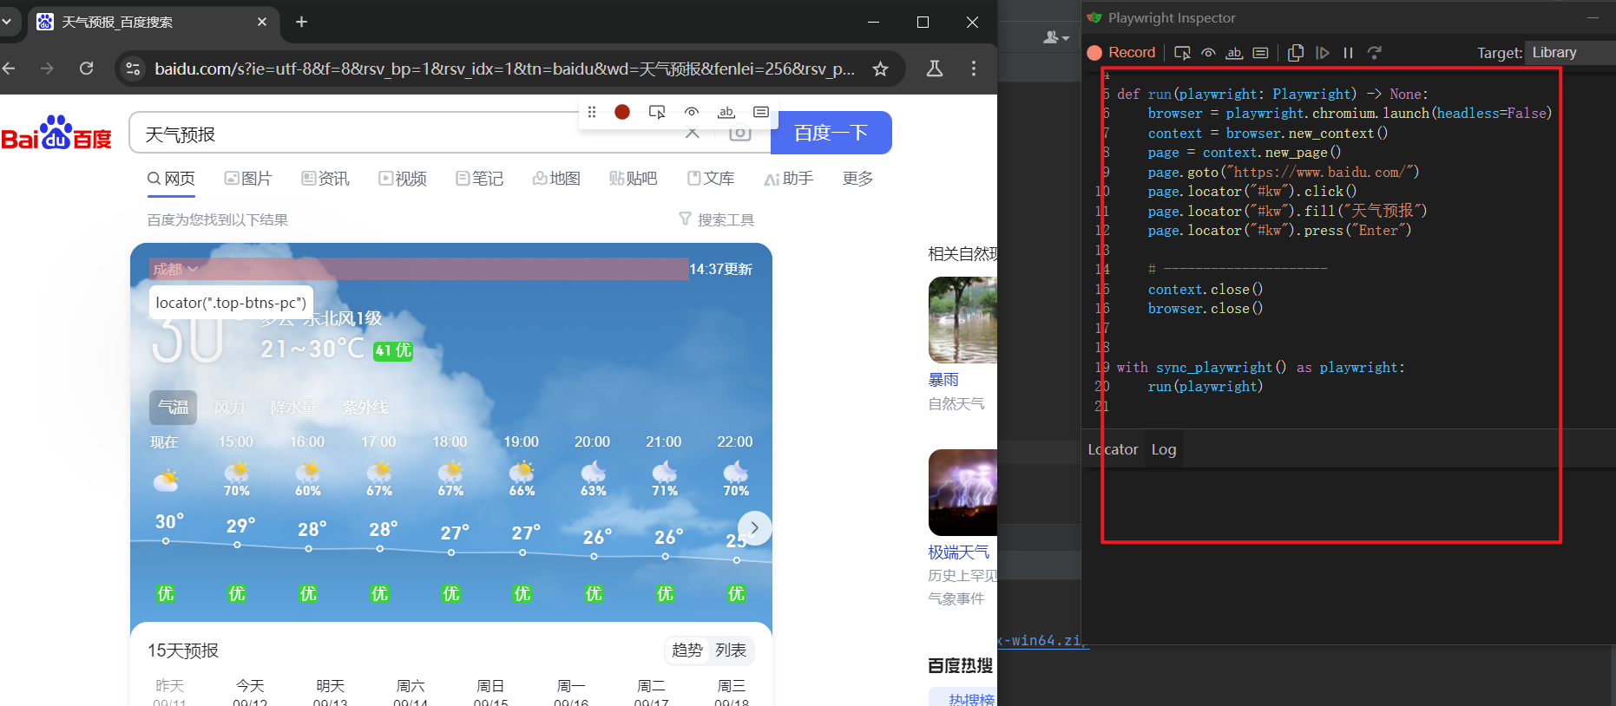Click the site info icon in address bar

tap(133, 69)
